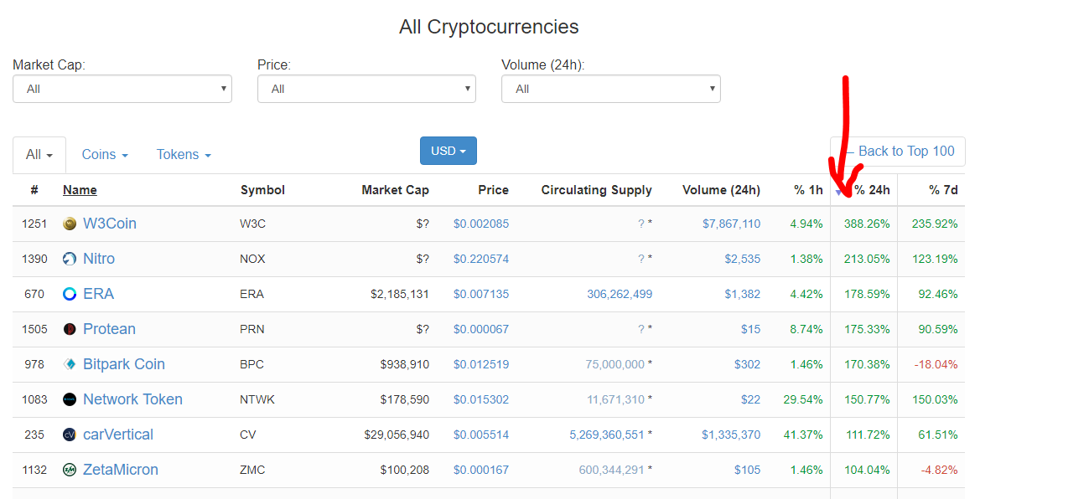The height and width of the screenshot is (499, 1089).
Task: Switch to the Coins tab
Action: (105, 155)
